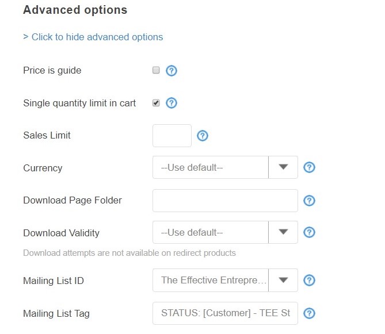Image resolution: width=385 pixels, height=334 pixels.
Task: Show help for Mailing List Tag
Action: 309,313
